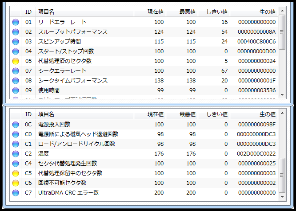Select the スループットパフォーマンス row name
Screen dimensions: 296x211
click(73, 32)
